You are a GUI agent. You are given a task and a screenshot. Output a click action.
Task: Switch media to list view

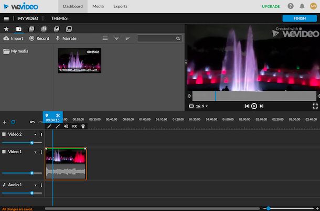[105, 38]
